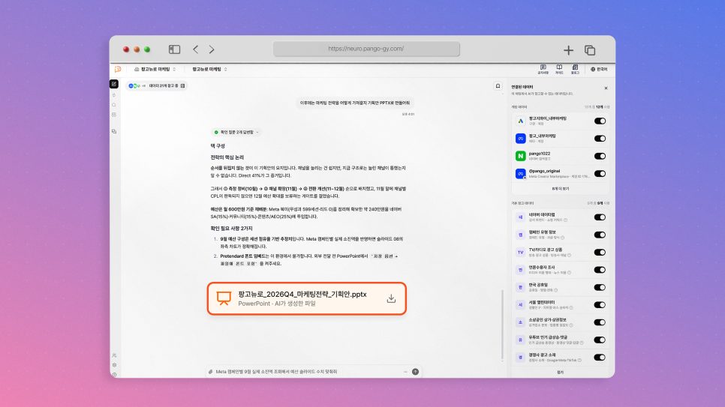Go back with the browser back arrow
The image size is (725, 407).
pos(196,49)
